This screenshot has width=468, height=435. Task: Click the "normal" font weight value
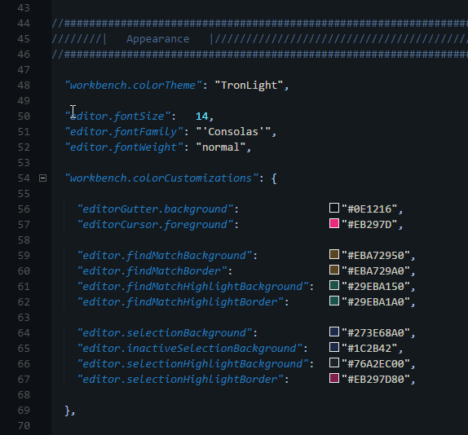221,147
